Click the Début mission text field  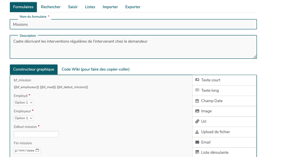[36, 134]
